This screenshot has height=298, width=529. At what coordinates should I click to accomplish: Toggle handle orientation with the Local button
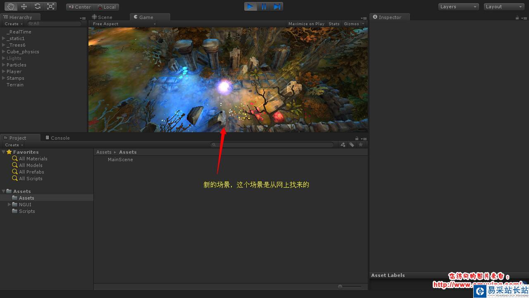tap(106, 7)
